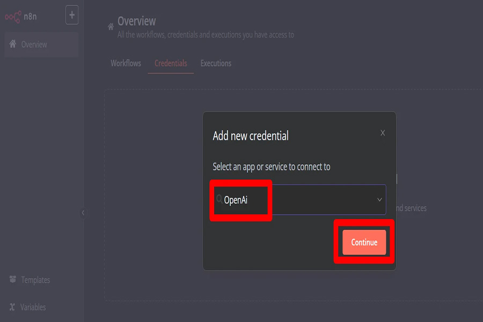The image size is (483, 322).
Task: Open the Executions tab
Action: (216, 63)
